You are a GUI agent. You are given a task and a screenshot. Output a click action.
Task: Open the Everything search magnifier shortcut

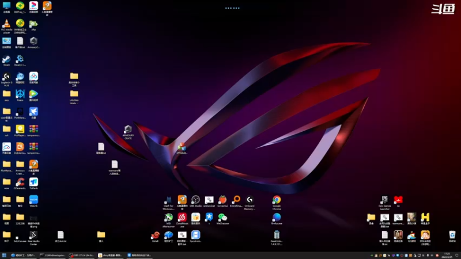pyautogui.click(x=236, y=200)
